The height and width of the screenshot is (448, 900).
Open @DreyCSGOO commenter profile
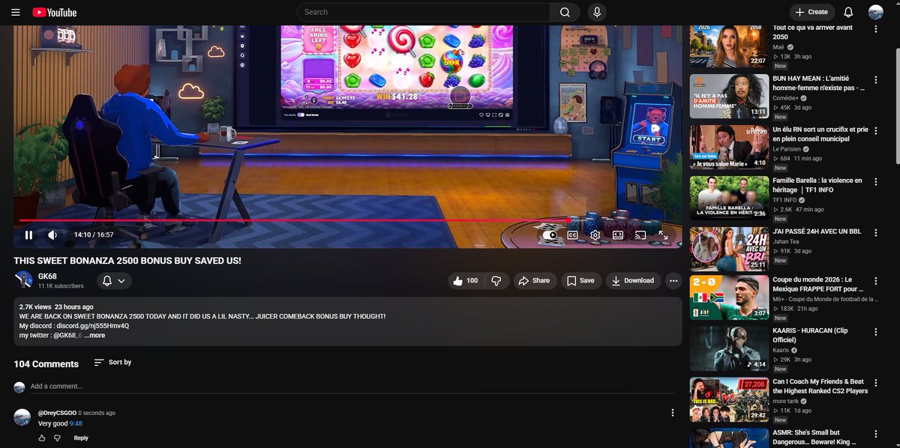tap(55, 413)
